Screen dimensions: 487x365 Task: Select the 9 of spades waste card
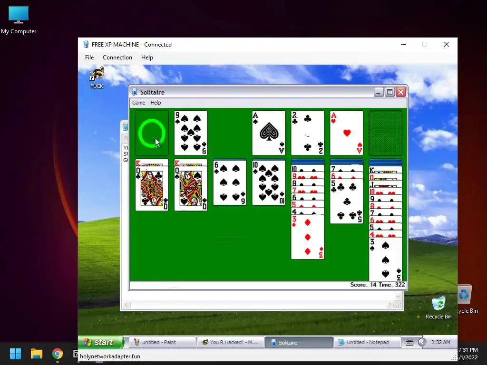tap(191, 133)
